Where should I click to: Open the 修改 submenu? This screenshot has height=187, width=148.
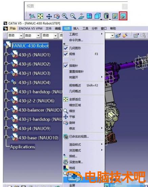(84, 129)
